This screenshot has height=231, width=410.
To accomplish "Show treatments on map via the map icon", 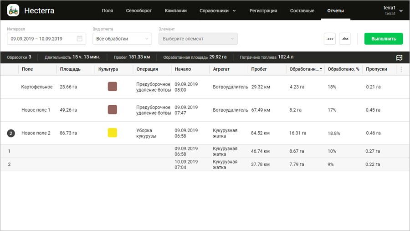I will tap(399, 57).
